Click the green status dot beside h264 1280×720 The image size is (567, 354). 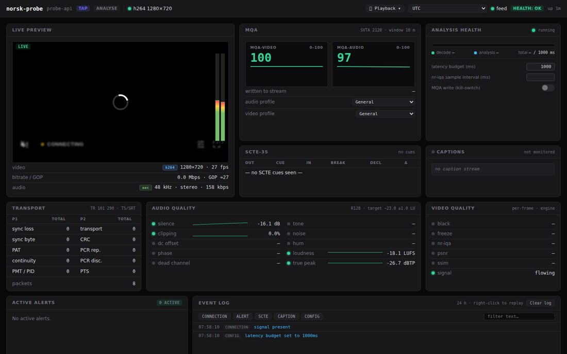coord(129,9)
